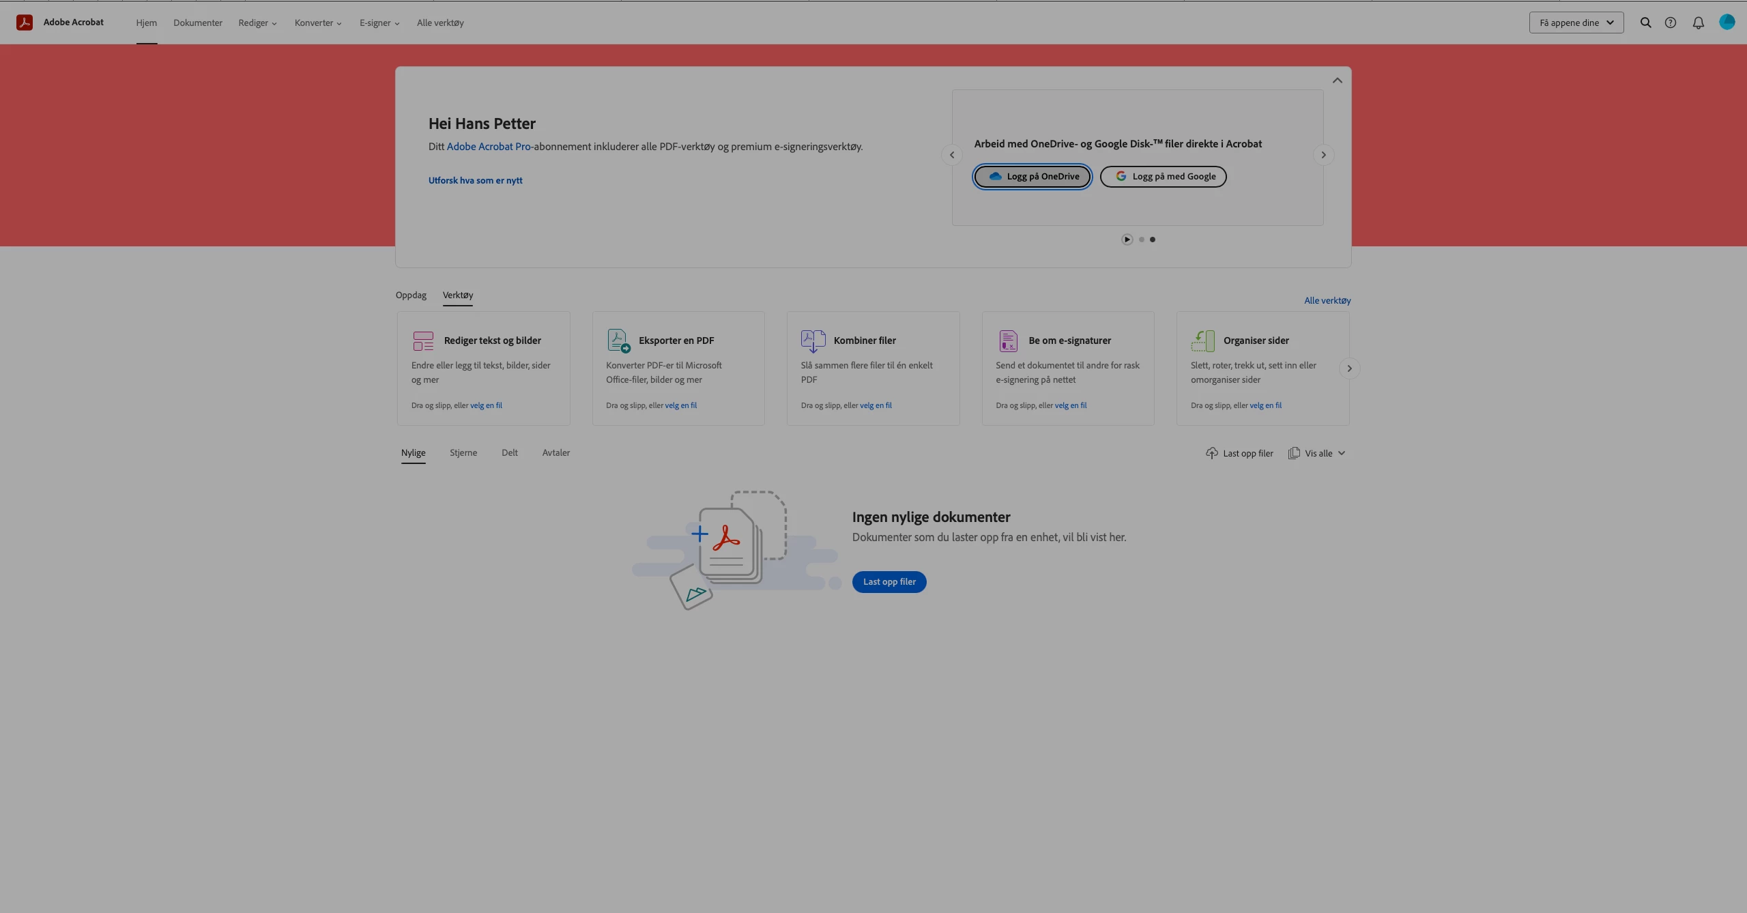Click the Logg på med Google button

[1163, 177]
